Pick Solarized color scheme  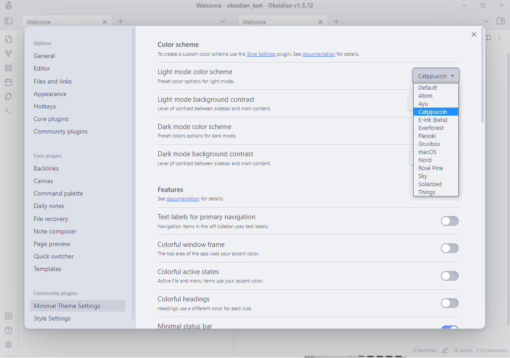point(436,184)
